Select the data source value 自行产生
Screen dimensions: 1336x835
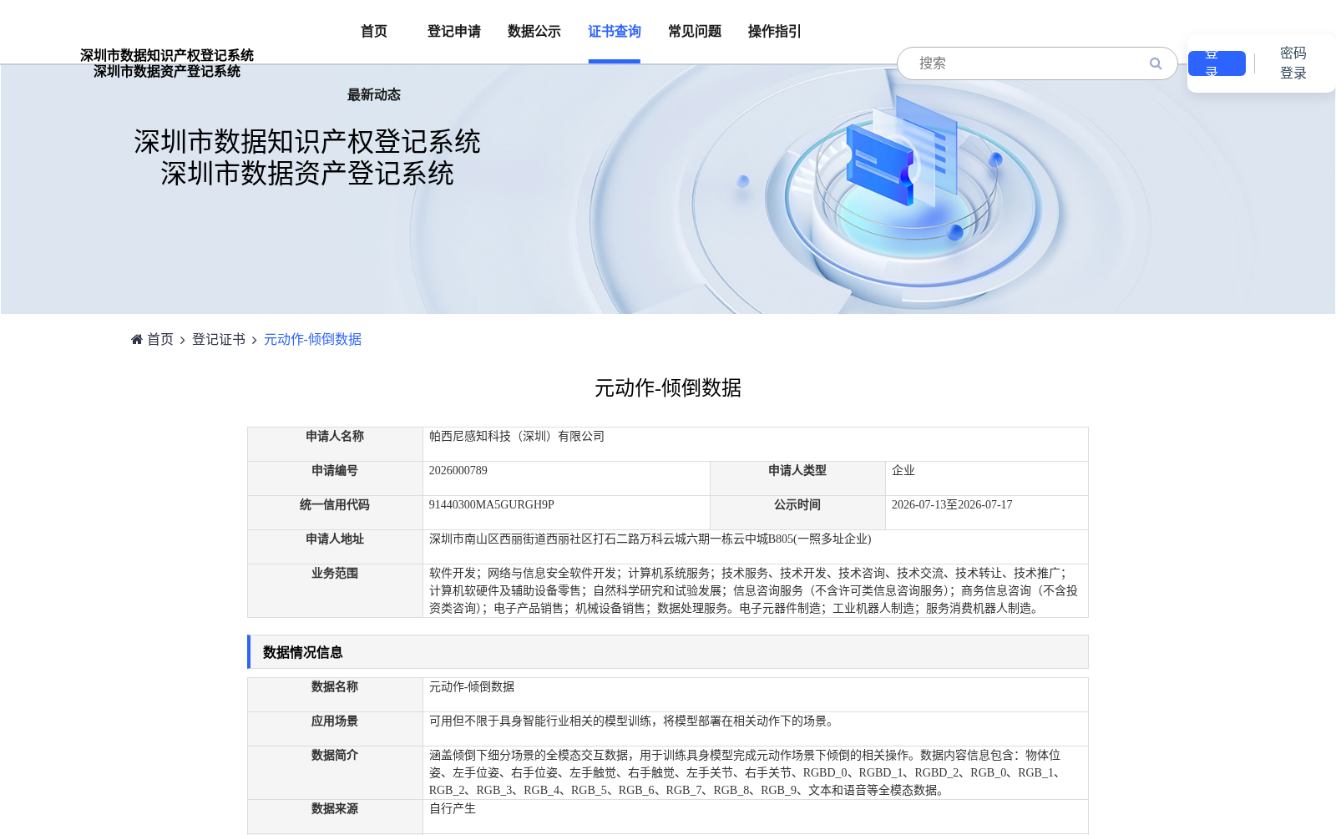453,809
